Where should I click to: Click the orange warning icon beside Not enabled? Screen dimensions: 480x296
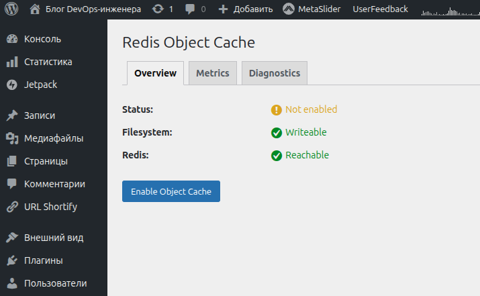tap(276, 110)
